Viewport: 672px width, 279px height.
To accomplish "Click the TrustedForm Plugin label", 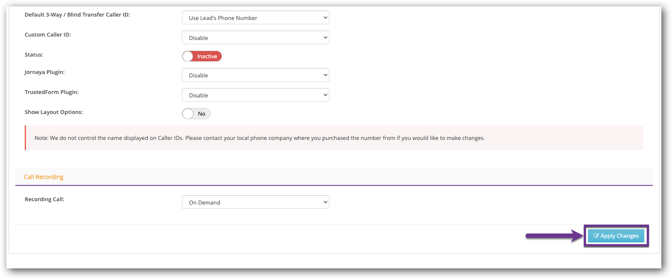I will pyautogui.click(x=52, y=92).
